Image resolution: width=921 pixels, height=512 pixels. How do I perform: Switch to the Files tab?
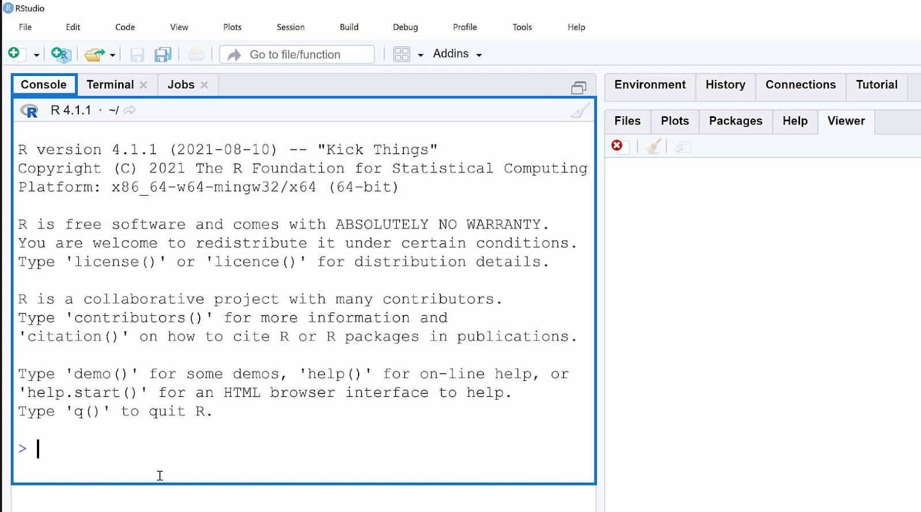tap(627, 121)
